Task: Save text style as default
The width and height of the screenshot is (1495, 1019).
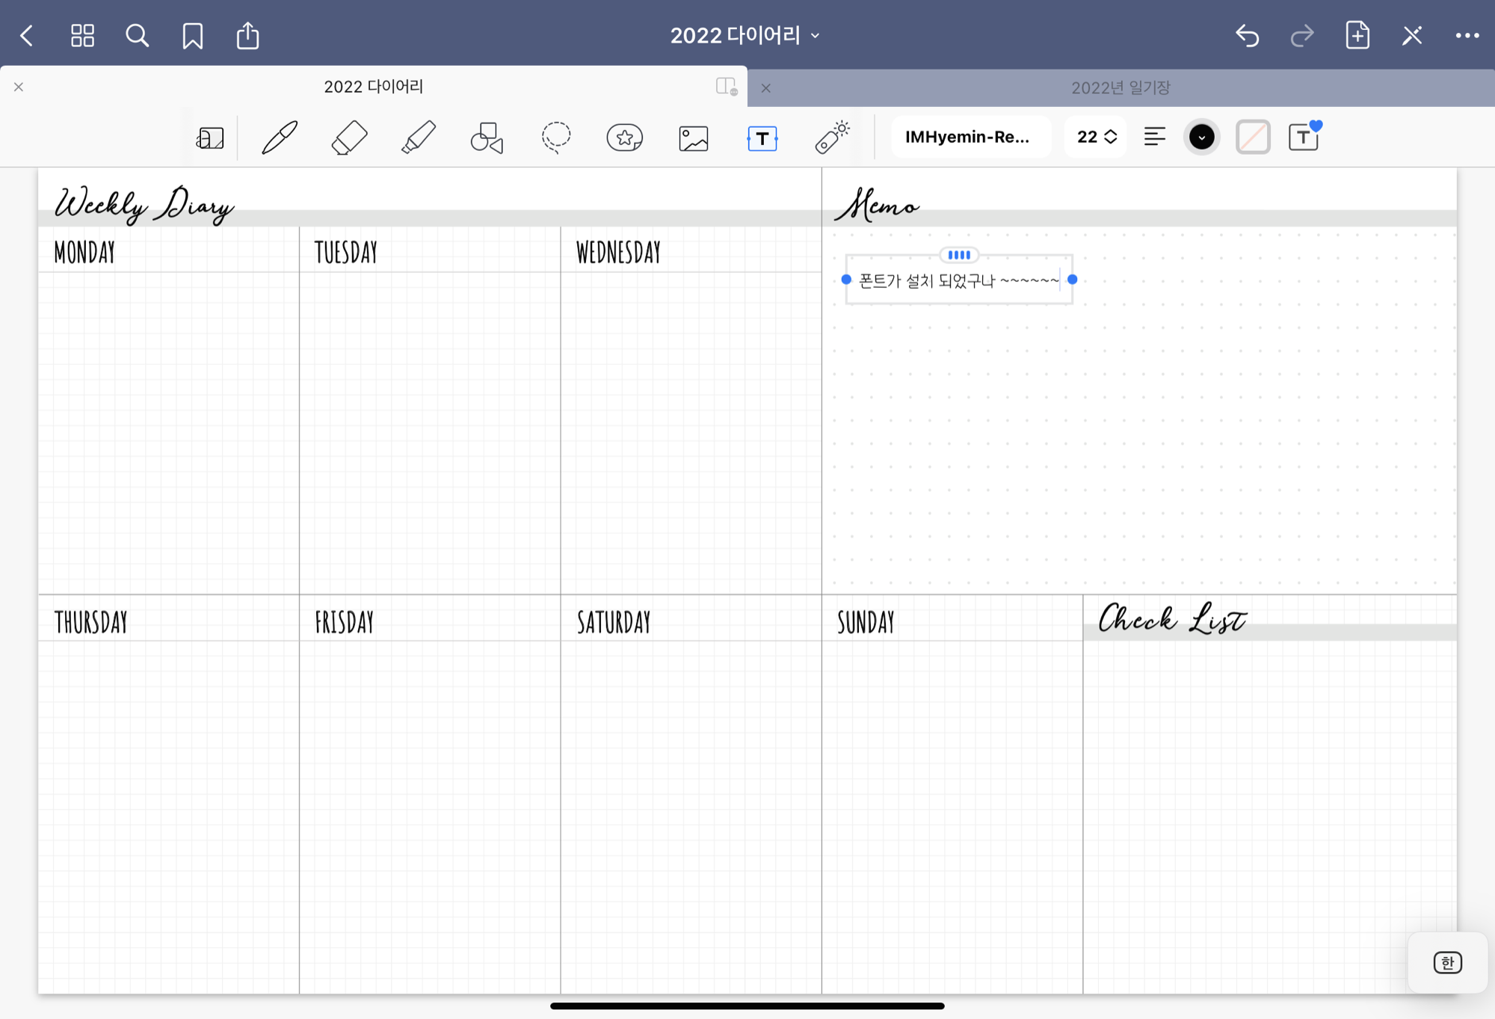Action: point(1304,137)
